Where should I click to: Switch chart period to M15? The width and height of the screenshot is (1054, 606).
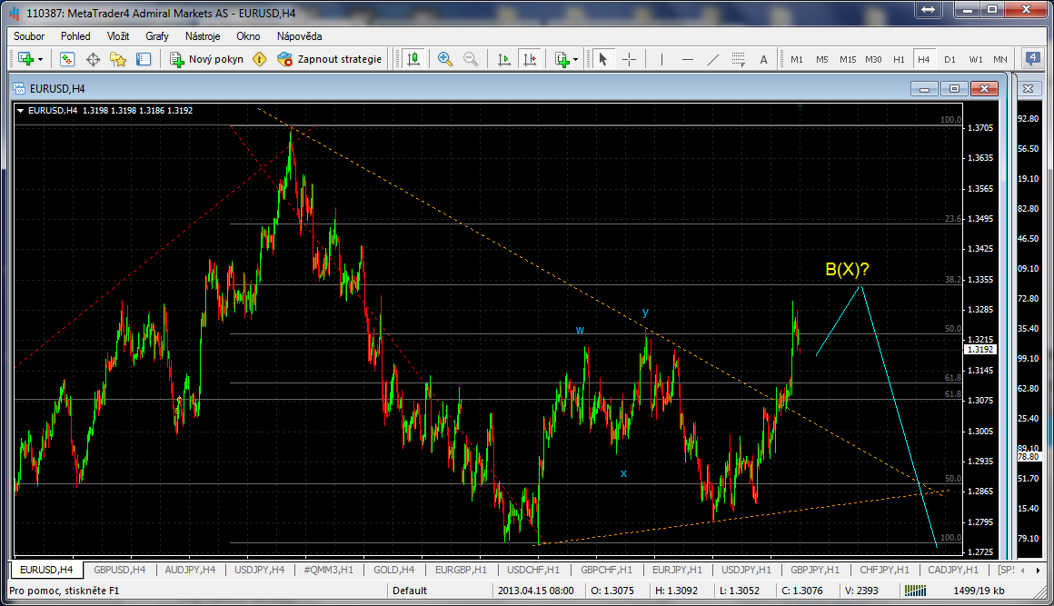(848, 59)
